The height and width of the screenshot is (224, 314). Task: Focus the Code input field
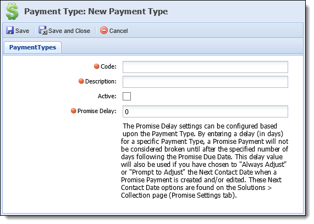coord(205,67)
